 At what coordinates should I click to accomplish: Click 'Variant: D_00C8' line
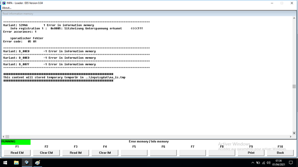50,51
